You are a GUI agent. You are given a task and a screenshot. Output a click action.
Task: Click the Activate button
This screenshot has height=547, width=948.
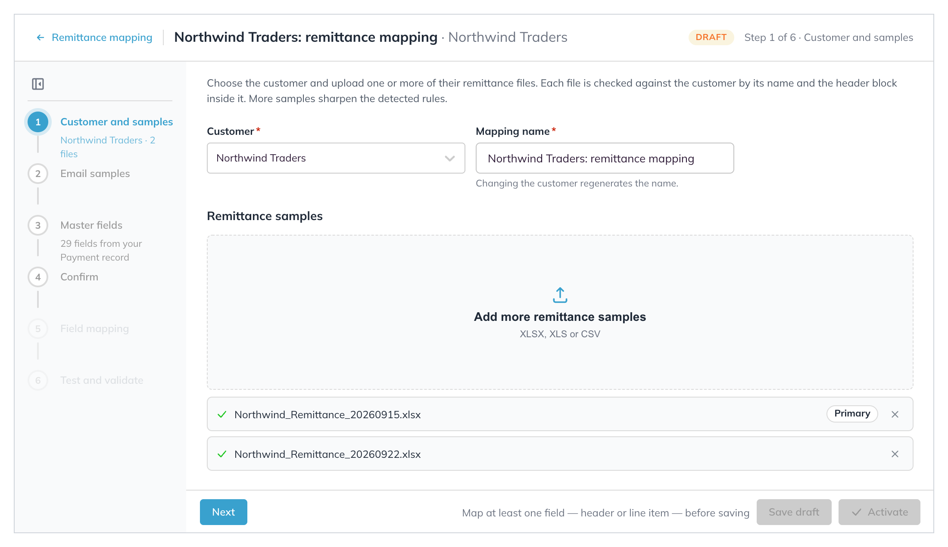(x=879, y=512)
